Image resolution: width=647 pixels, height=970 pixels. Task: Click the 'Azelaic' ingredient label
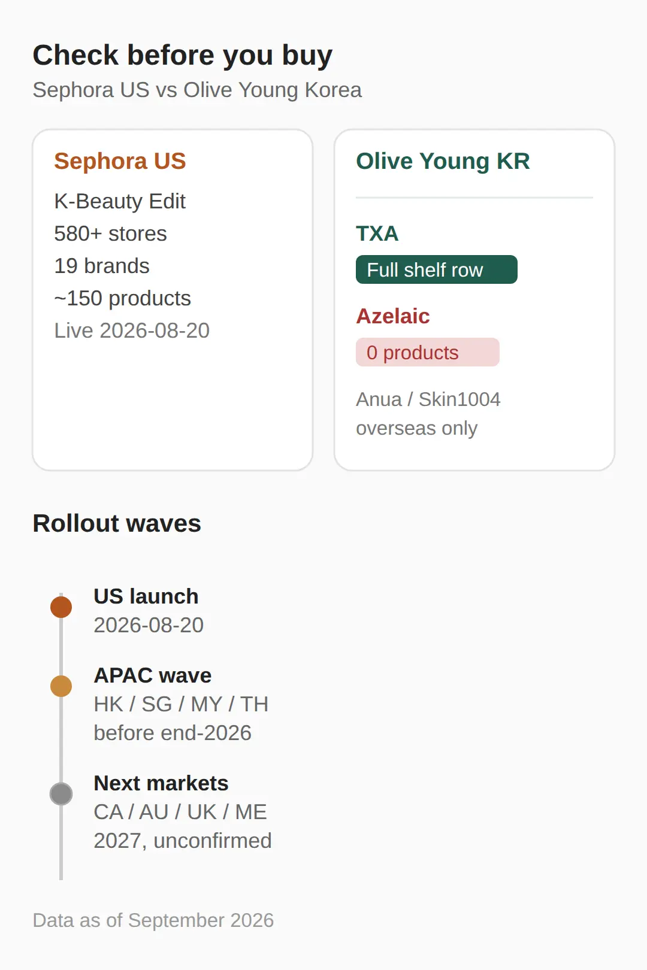coord(392,316)
